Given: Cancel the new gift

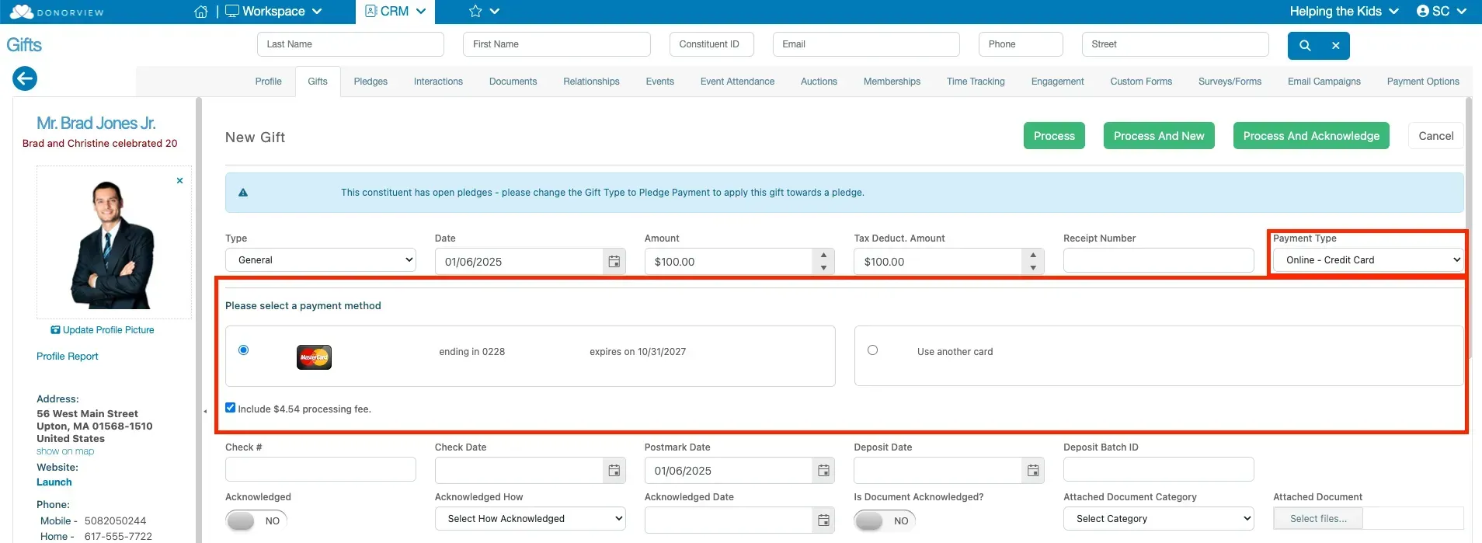Looking at the screenshot, I should point(1436,136).
